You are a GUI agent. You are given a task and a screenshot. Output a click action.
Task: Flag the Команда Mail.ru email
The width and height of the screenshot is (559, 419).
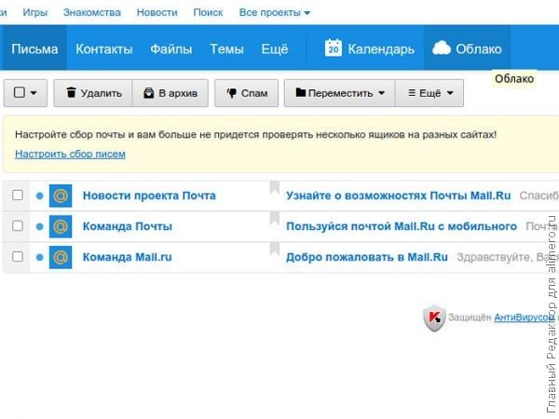(274, 249)
